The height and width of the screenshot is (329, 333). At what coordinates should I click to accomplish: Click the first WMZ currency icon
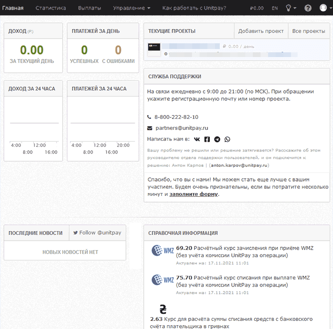[163, 251]
